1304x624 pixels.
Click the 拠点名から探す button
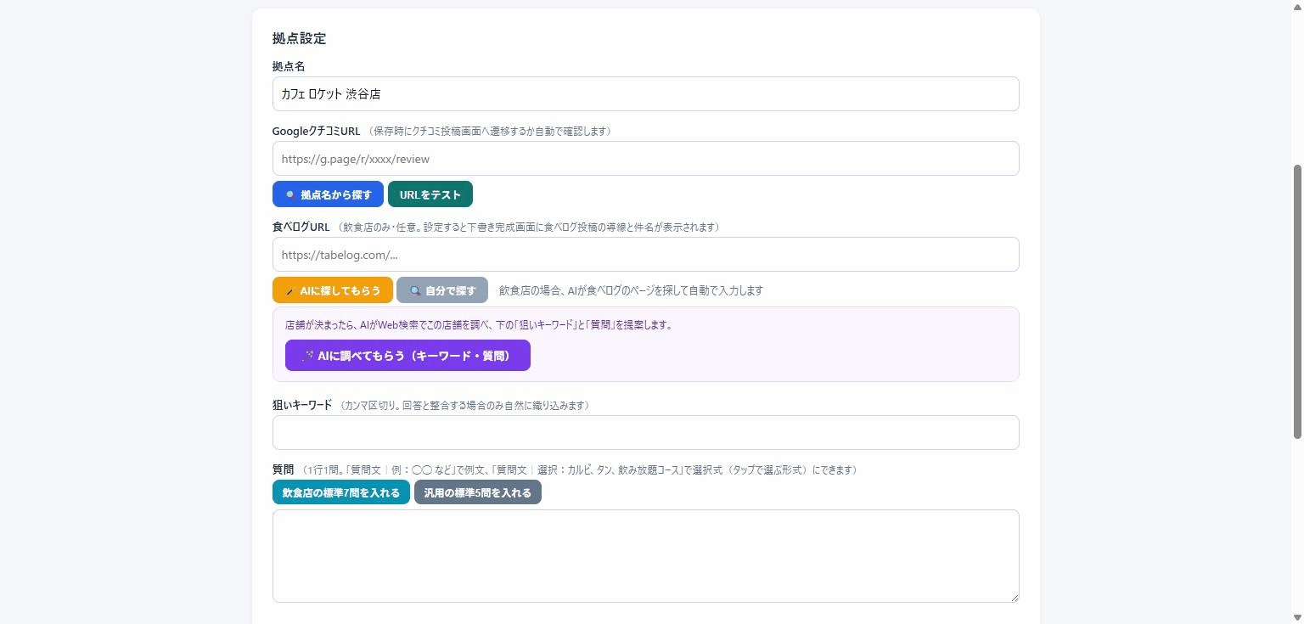click(328, 194)
